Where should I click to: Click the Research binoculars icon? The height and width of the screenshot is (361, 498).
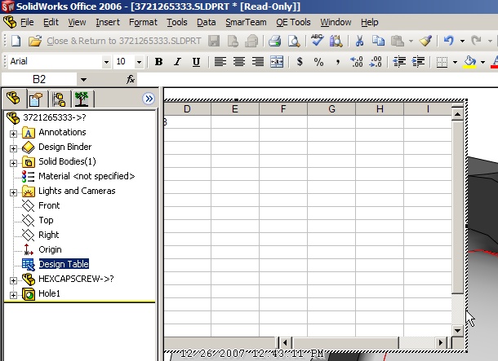click(x=336, y=41)
